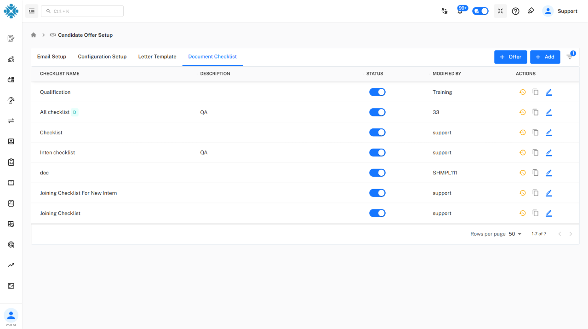Open the target cursor sidebar icon

[x=11, y=244]
